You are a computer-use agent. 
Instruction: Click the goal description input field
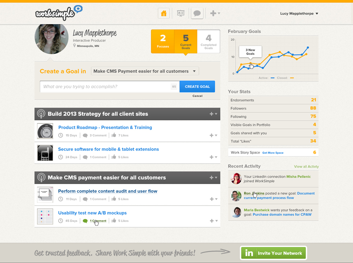coord(110,87)
